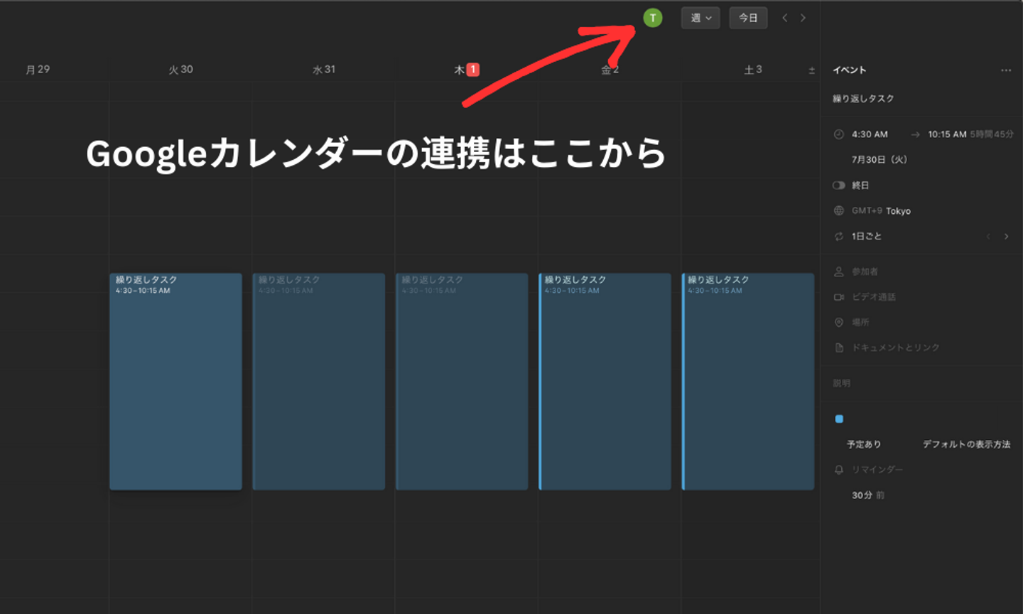Screen dimensions: 1023x614
Task: Edit the 30分 前 reminder
Action: 868,495
